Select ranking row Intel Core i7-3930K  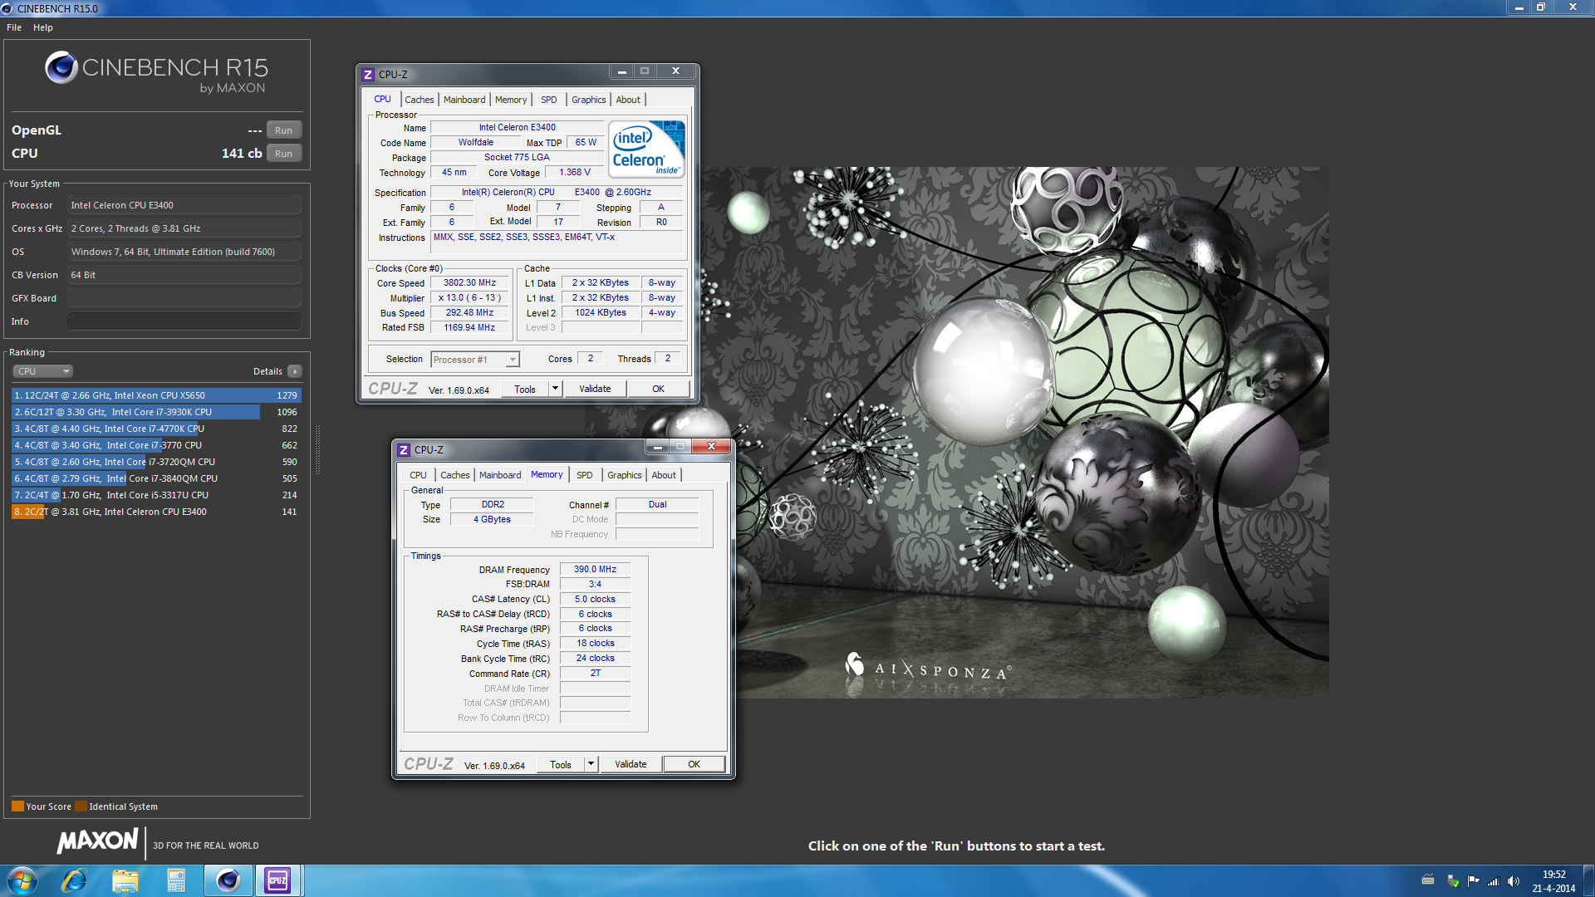tap(156, 412)
